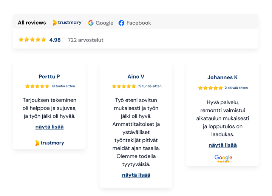This screenshot has width=272, height=196.
Task: Select the All reviews tab
Action: [32, 23]
